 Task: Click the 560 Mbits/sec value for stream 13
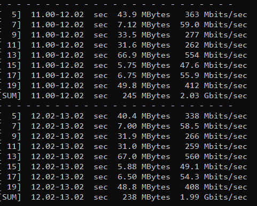(216, 157)
